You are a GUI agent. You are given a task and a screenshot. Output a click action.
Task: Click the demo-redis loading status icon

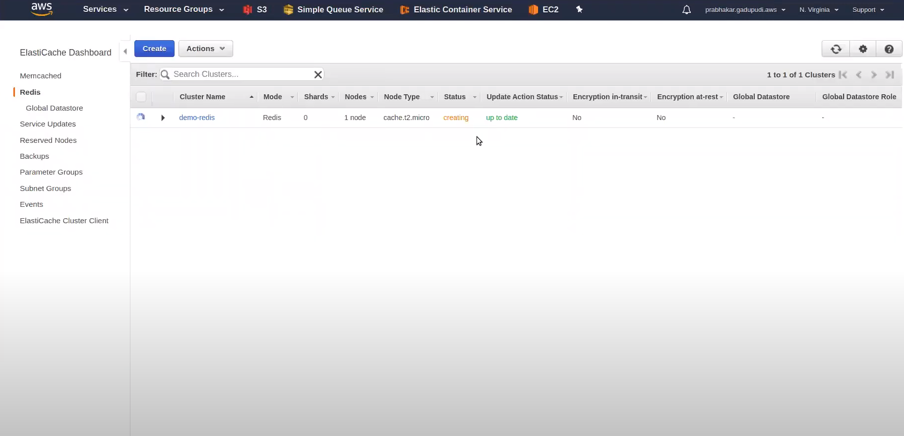click(141, 117)
